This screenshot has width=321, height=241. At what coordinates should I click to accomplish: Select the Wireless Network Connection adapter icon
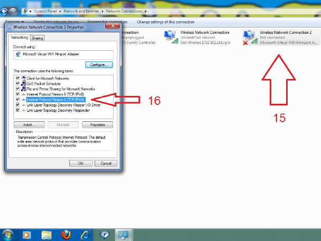coord(171,37)
